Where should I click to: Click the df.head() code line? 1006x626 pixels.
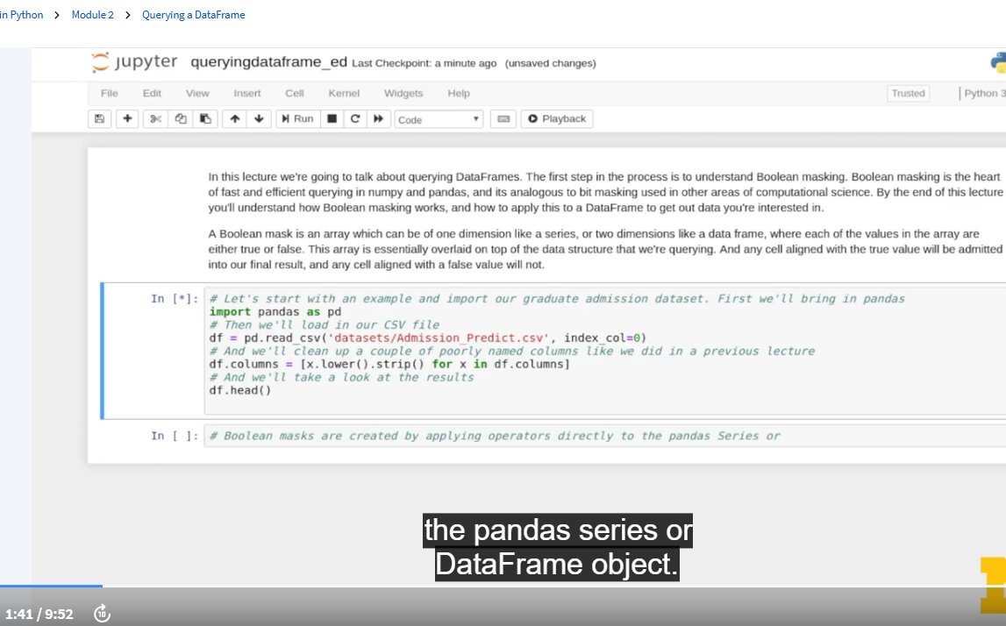[x=240, y=390]
